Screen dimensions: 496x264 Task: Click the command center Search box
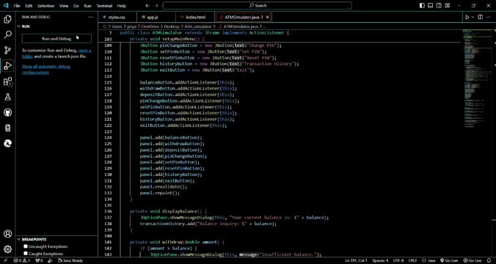(x=258, y=6)
